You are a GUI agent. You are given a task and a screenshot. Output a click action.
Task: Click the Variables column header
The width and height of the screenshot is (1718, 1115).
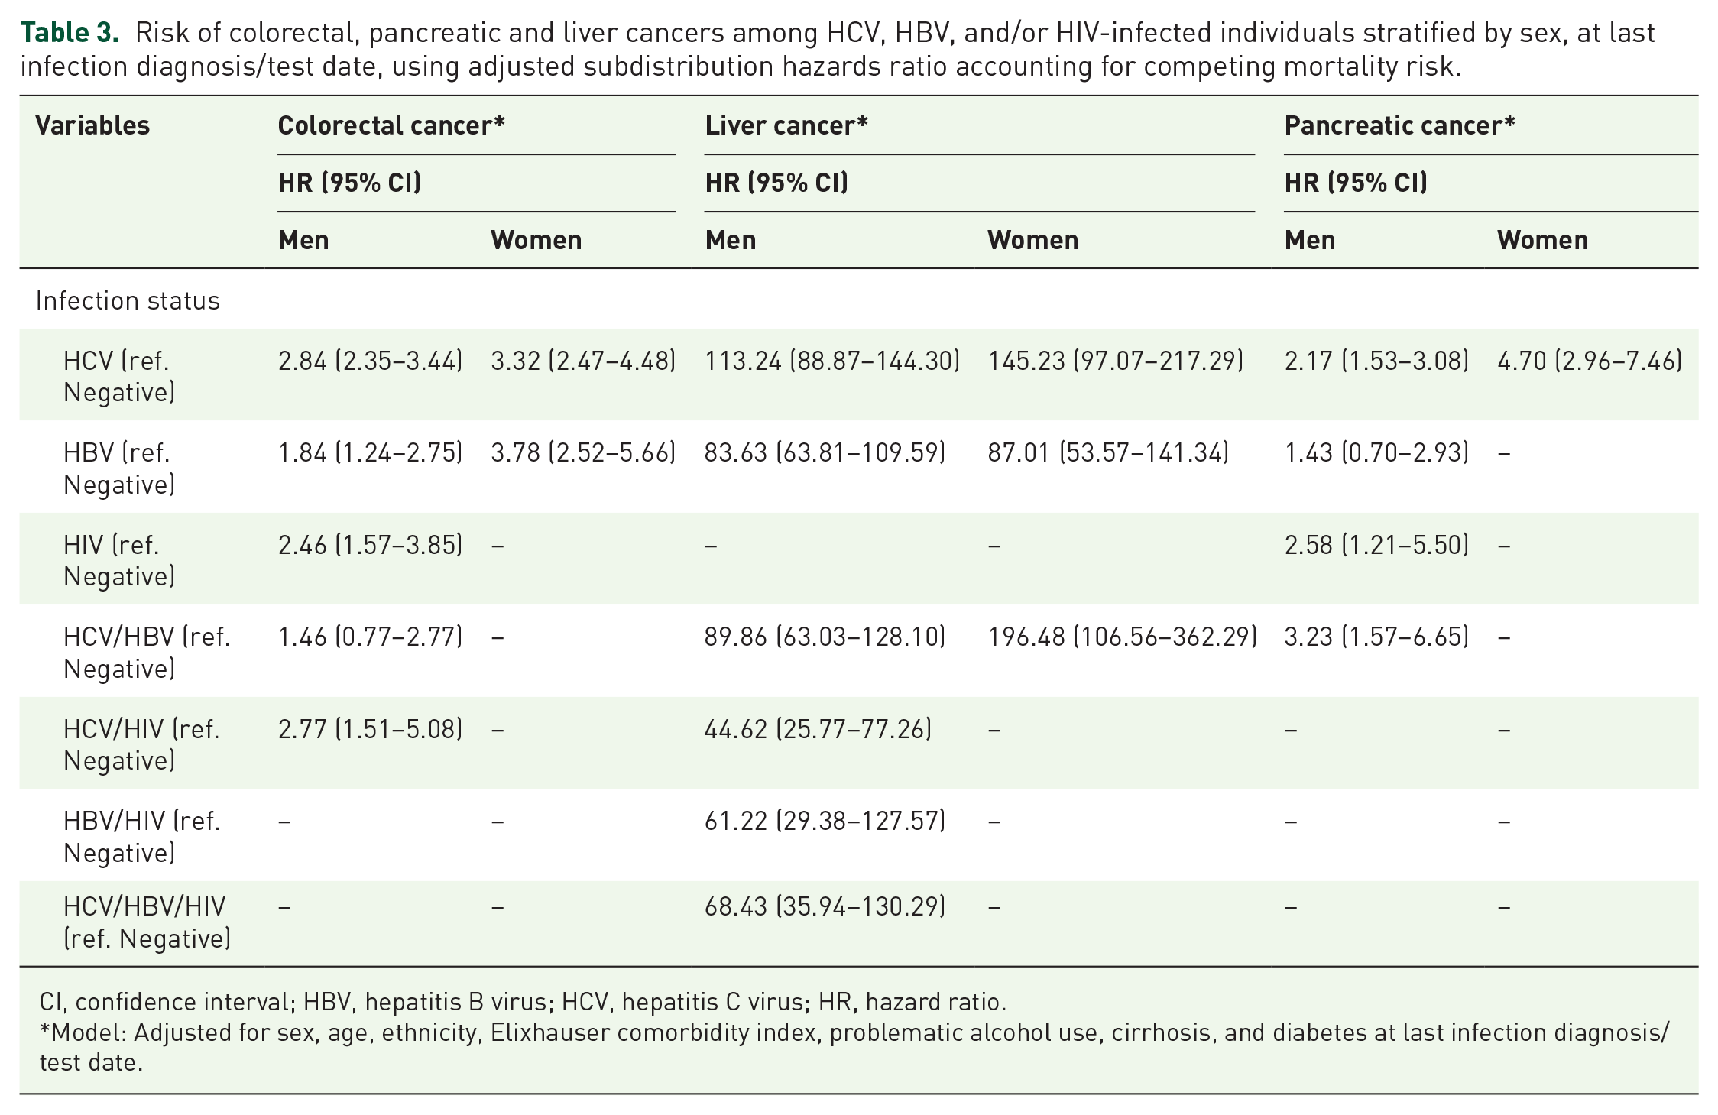(92, 125)
